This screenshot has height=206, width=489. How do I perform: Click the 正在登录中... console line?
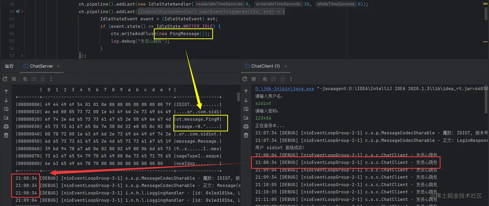[x=270, y=126]
